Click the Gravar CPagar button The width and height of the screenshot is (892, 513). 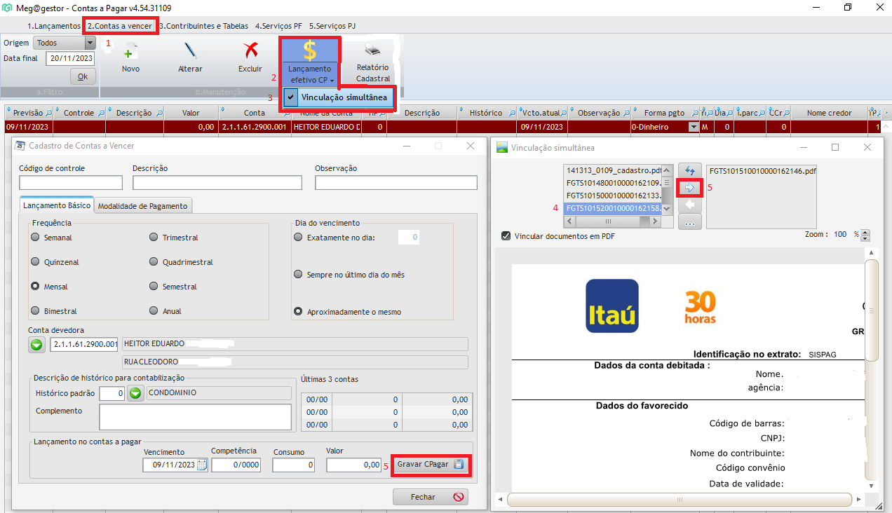[430, 465]
